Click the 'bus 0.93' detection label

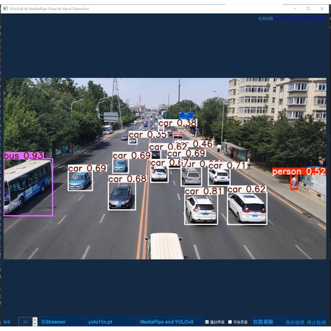(x=24, y=156)
